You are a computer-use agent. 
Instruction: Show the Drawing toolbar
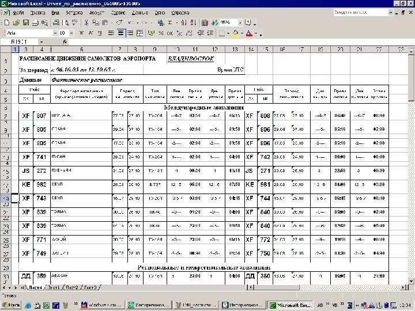tap(214, 23)
